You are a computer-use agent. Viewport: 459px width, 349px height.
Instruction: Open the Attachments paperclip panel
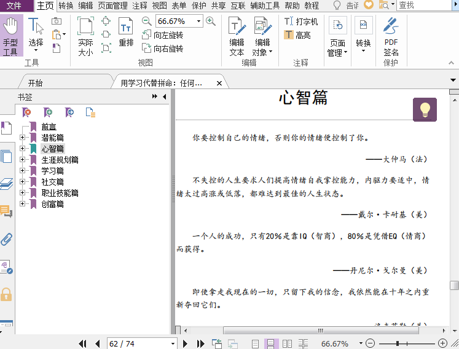click(6, 239)
